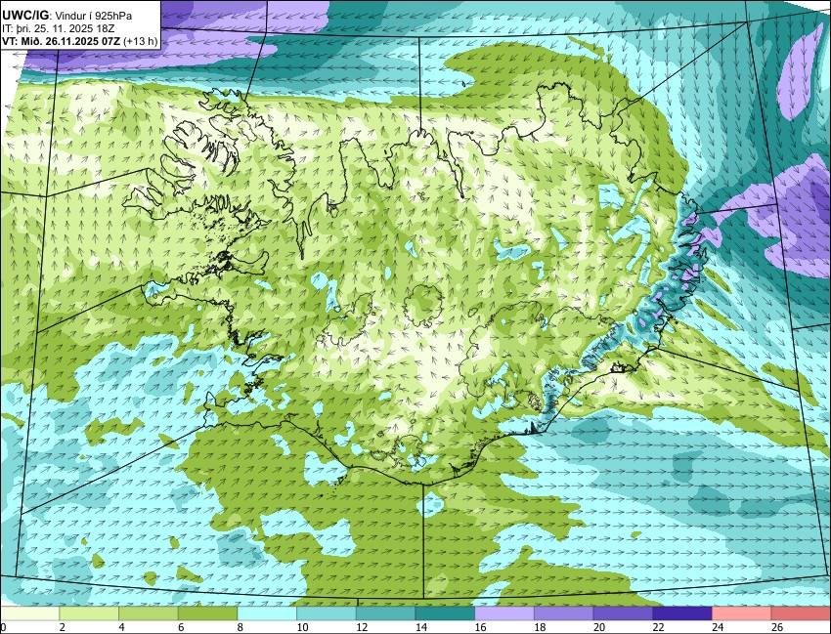Screen dimensions: 831x634
Task: Click the legend scale label '26'
Action: [777, 627]
